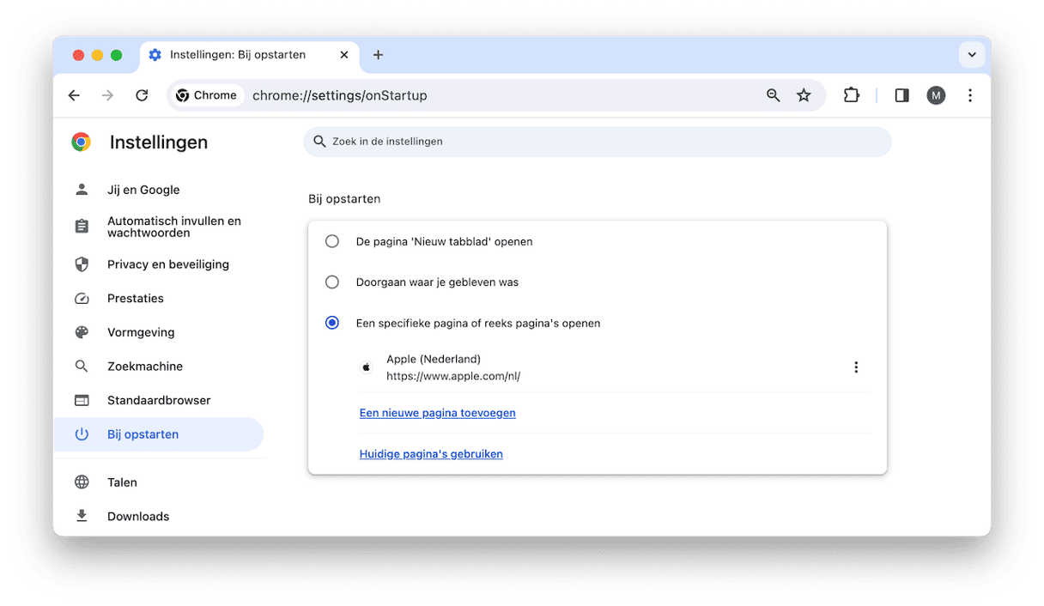Select the 'Instellingen: Bij opstarten' tab
Image resolution: width=1044 pixels, height=606 pixels.
pyautogui.click(x=249, y=55)
